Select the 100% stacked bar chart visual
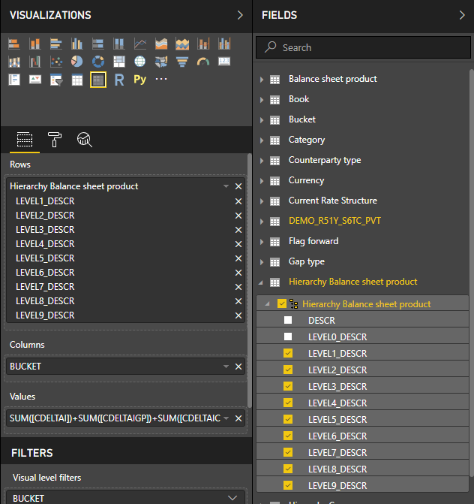The height and width of the screenshot is (504, 474). (98, 44)
